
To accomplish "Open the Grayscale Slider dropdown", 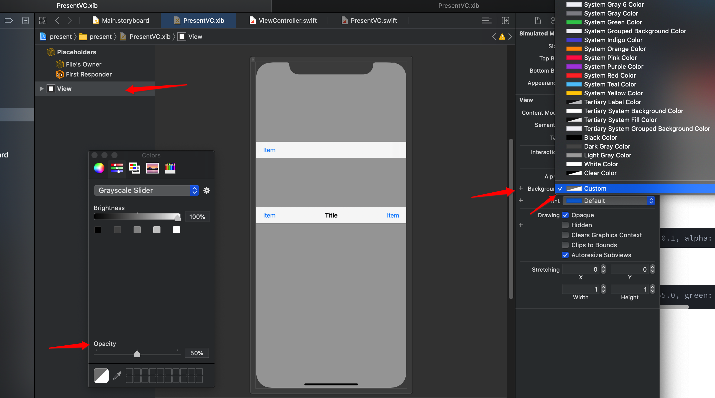I will (x=146, y=190).
